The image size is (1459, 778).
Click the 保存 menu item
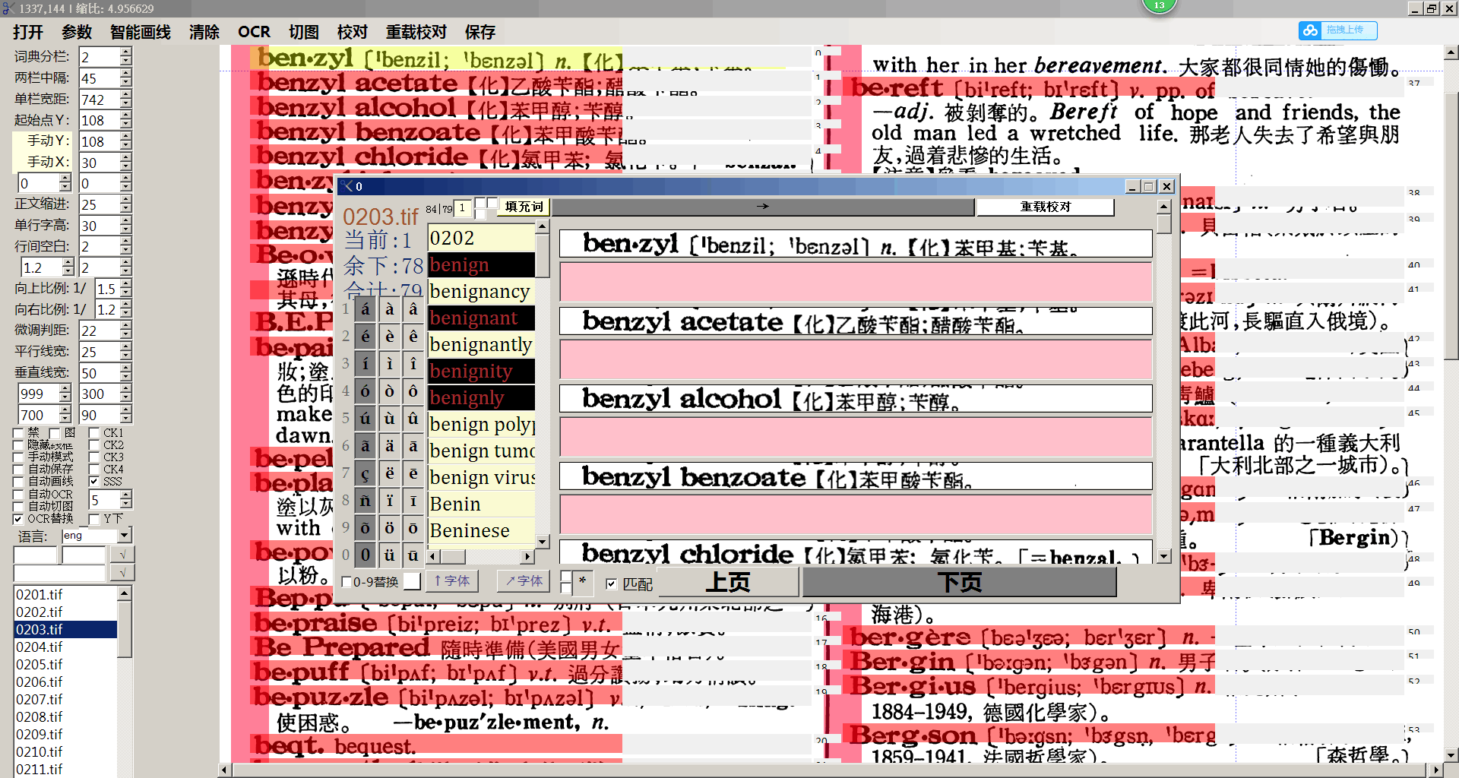coord(480,32)
